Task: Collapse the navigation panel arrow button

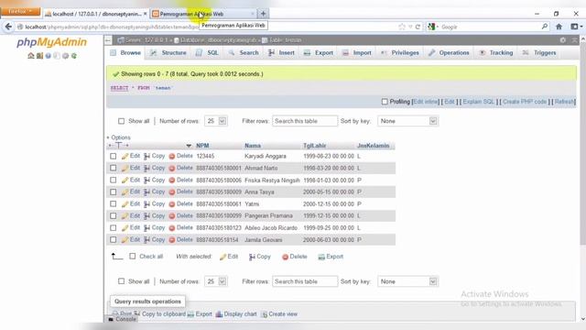Action: point(108,40)
